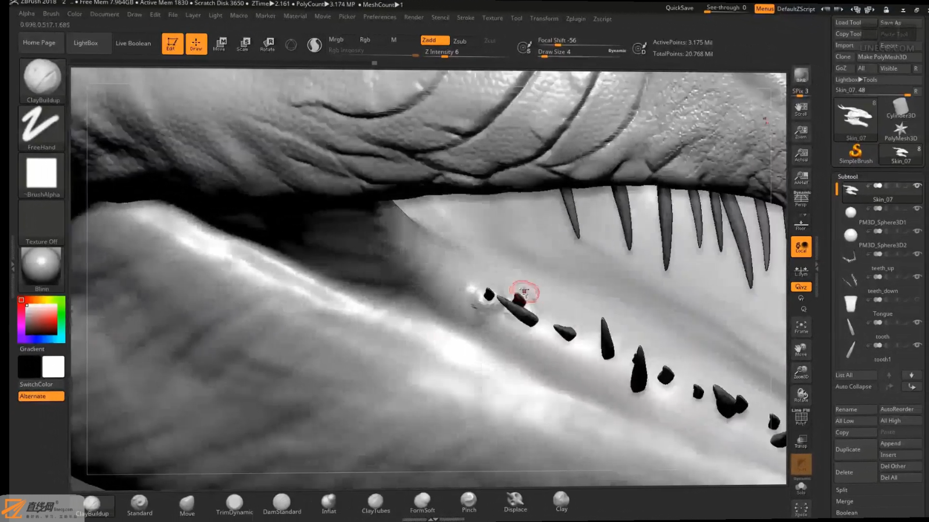Pick the PolyMesh3D star tool

901,131
